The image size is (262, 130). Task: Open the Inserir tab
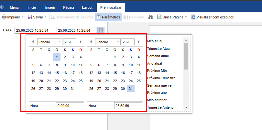click(50, 7)
